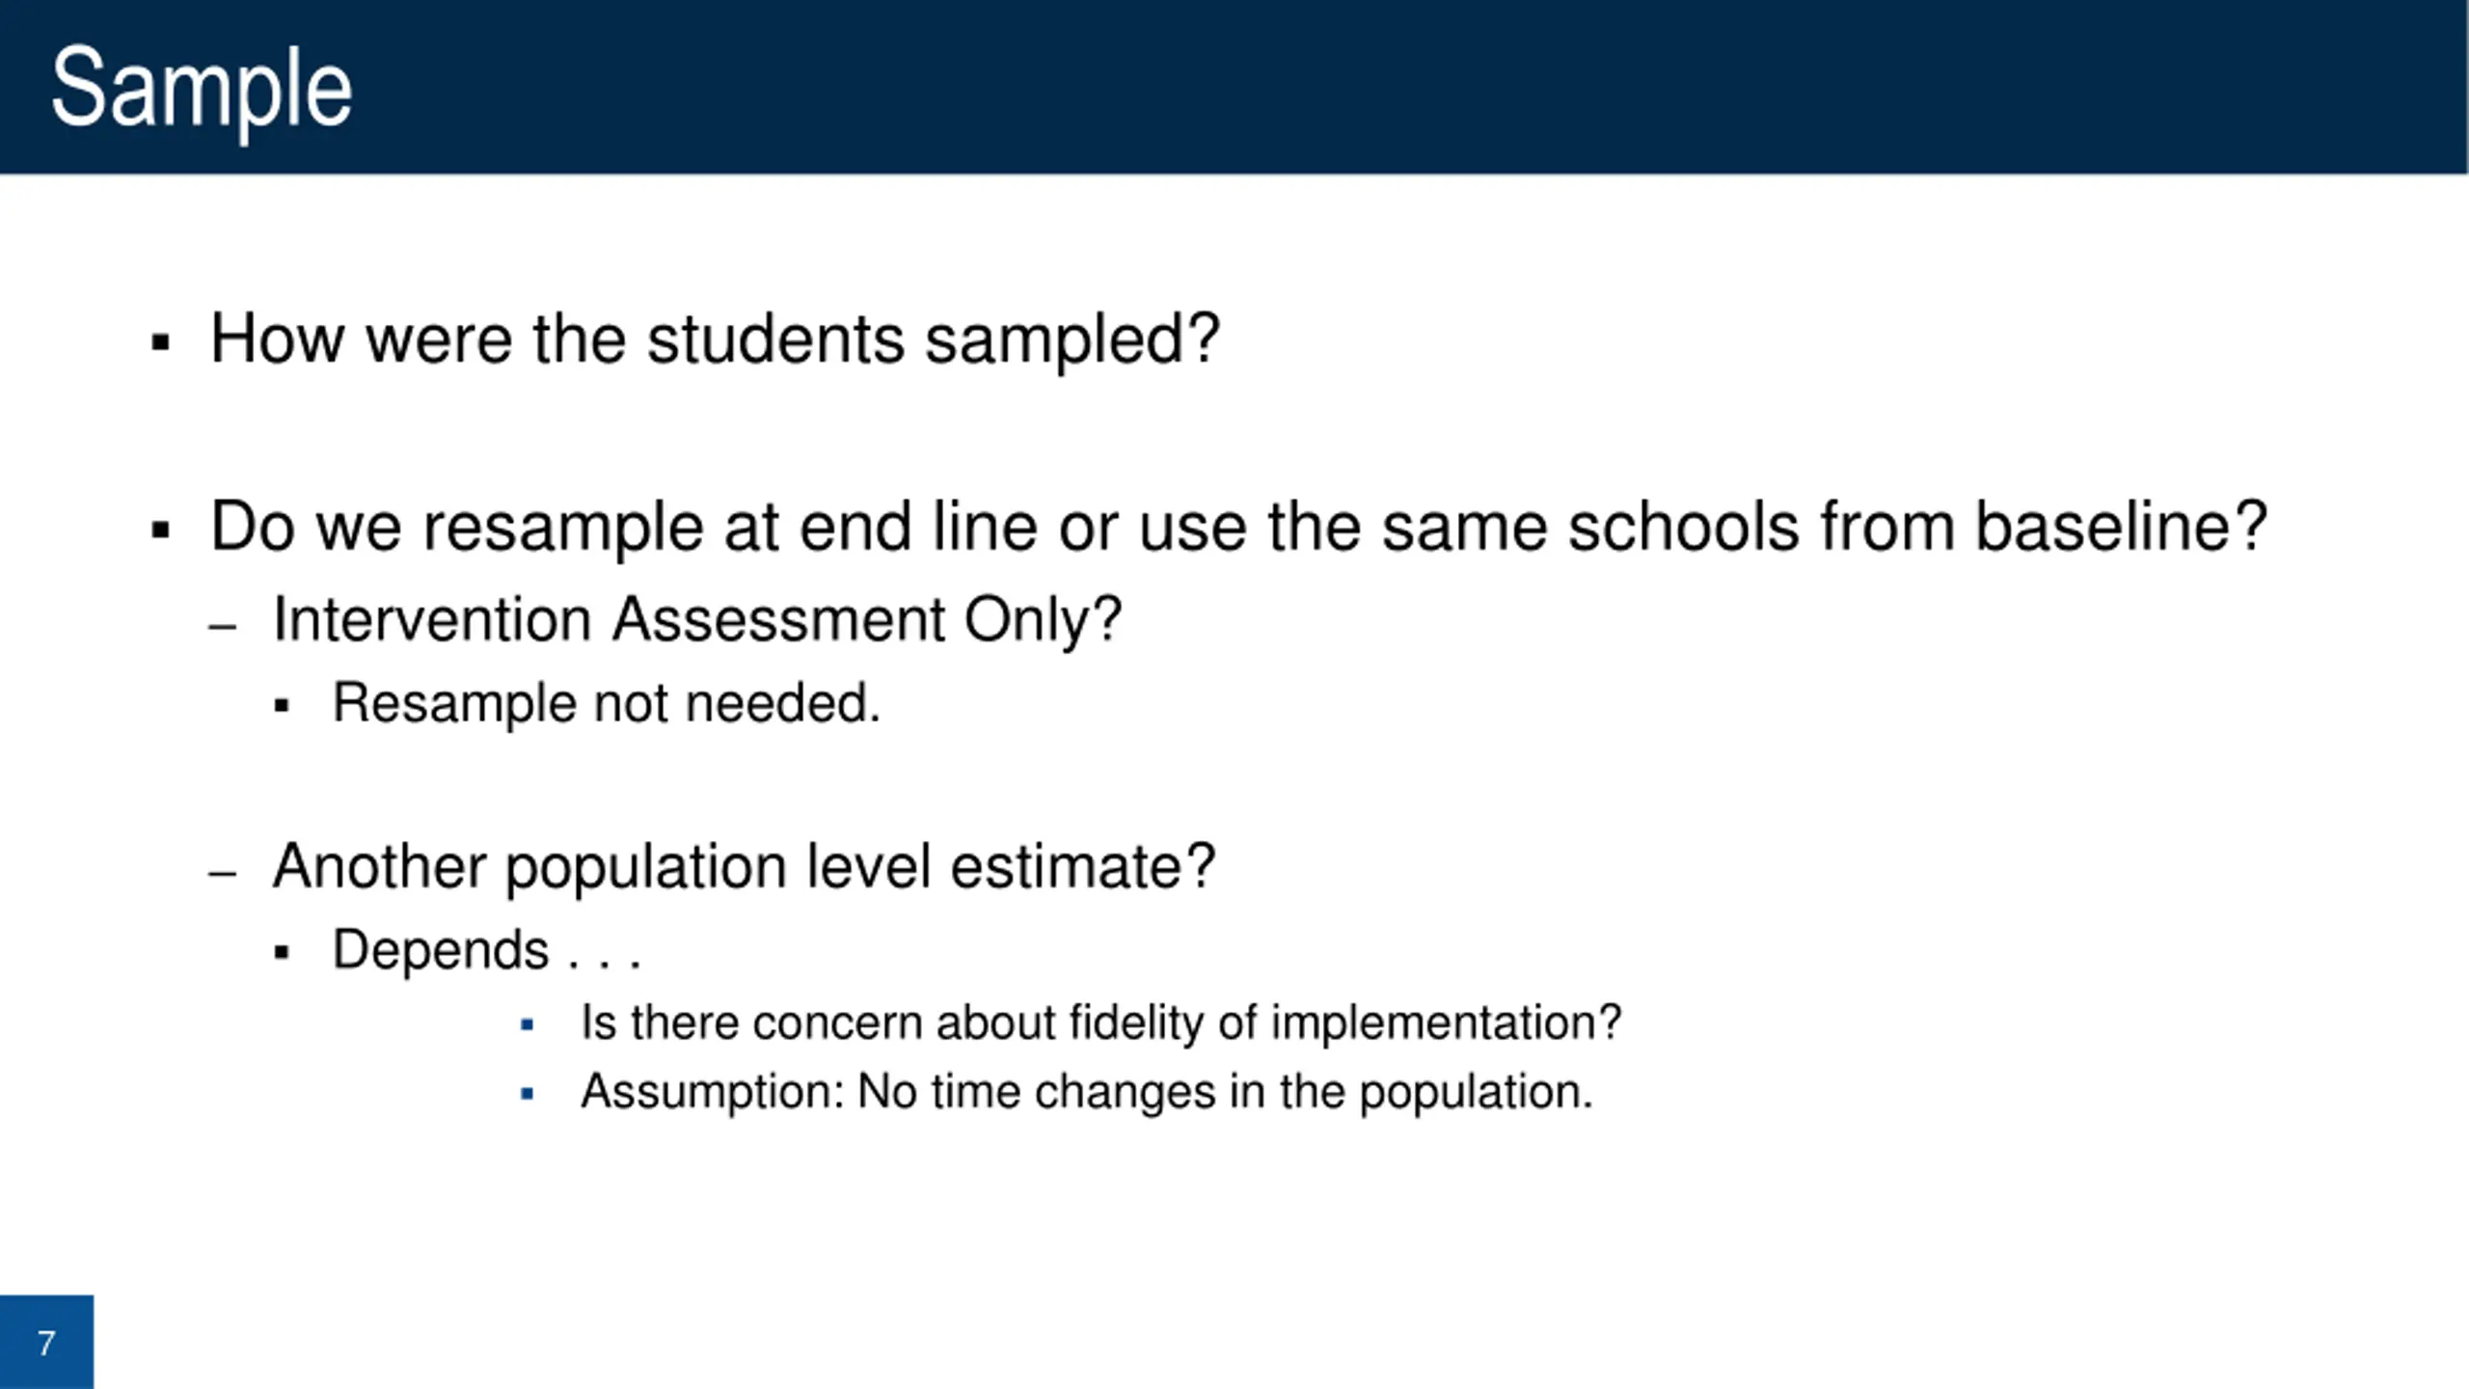Click 'Is there concern about fidelity' line

[x=1101, y=1022]
